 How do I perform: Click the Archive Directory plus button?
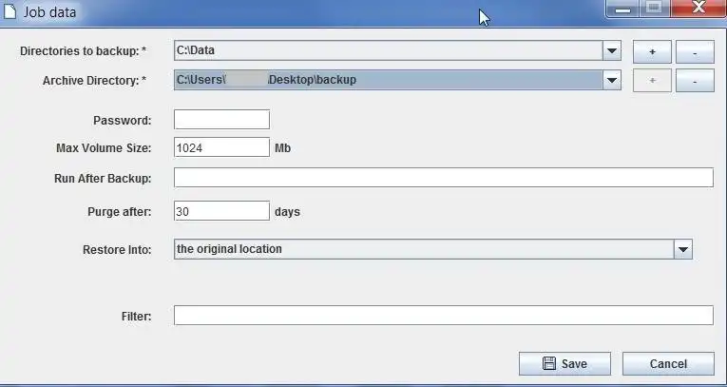click(652, 81)
